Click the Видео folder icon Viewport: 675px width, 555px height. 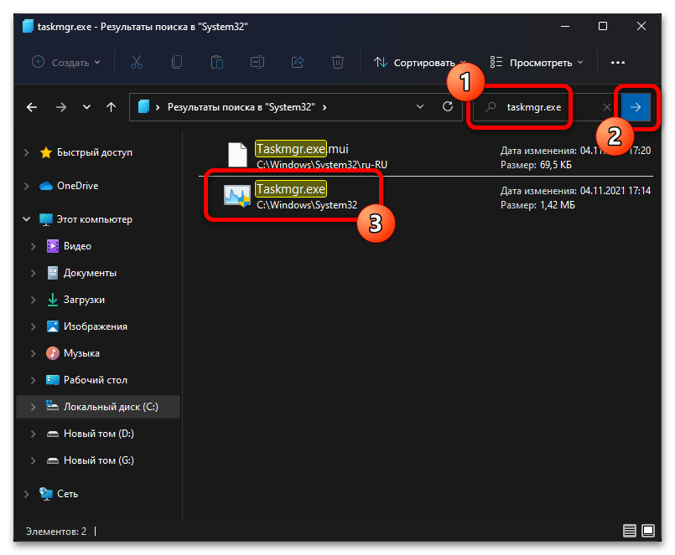[53, 246]
